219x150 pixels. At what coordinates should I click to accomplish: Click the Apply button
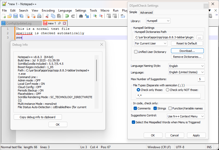pos(196,135)
